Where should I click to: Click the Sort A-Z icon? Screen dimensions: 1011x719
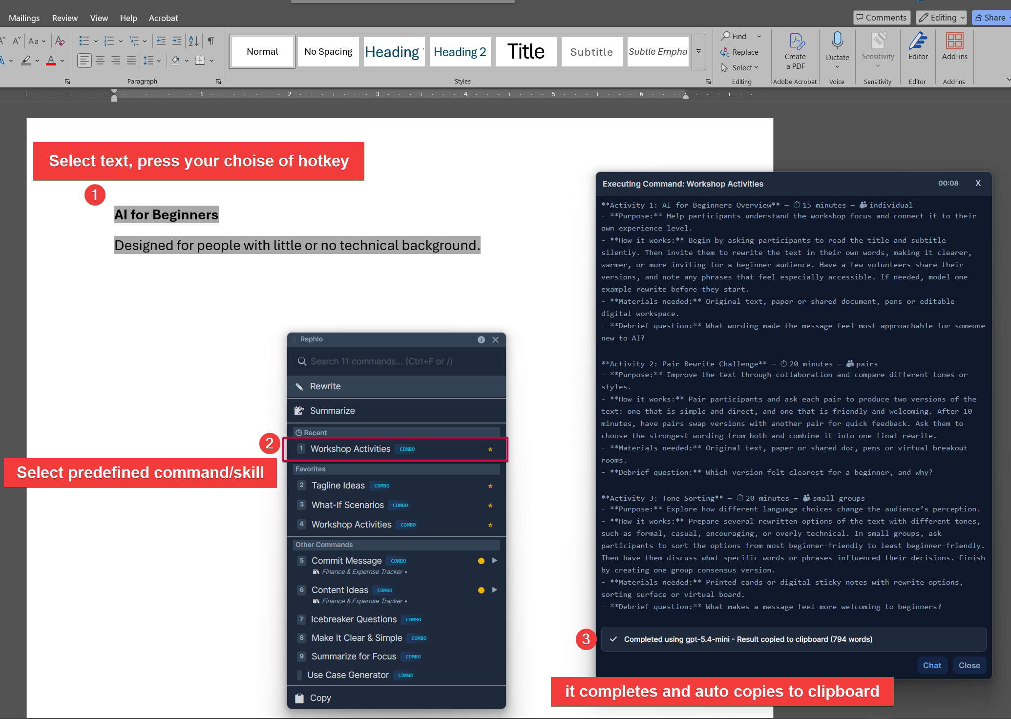click(194, 41)
